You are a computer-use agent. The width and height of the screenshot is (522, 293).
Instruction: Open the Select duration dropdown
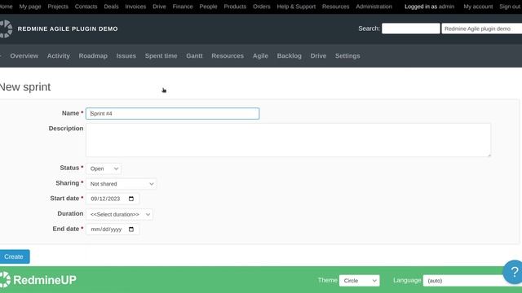tap(120, 214)
